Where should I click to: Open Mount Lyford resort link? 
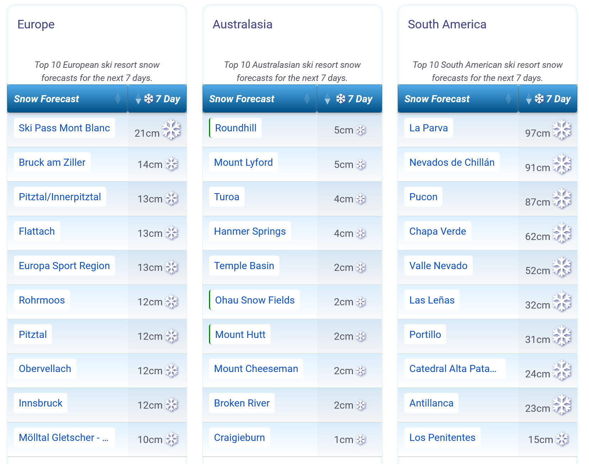point(243,162)
